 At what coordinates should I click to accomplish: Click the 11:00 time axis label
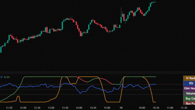click(x=170, y=108)
